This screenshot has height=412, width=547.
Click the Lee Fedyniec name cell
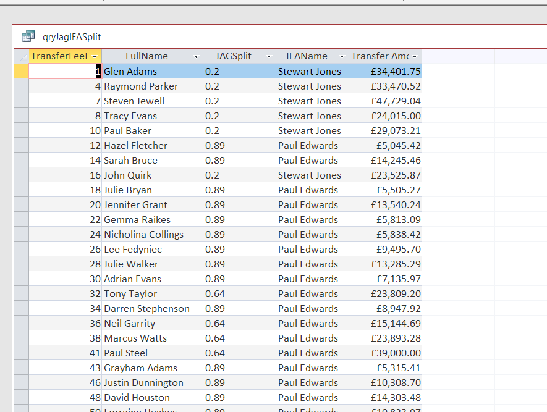[153, 249]
